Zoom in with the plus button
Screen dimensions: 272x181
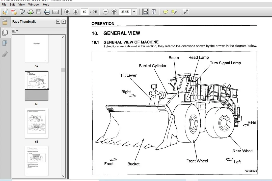click(x=114, y=12)
